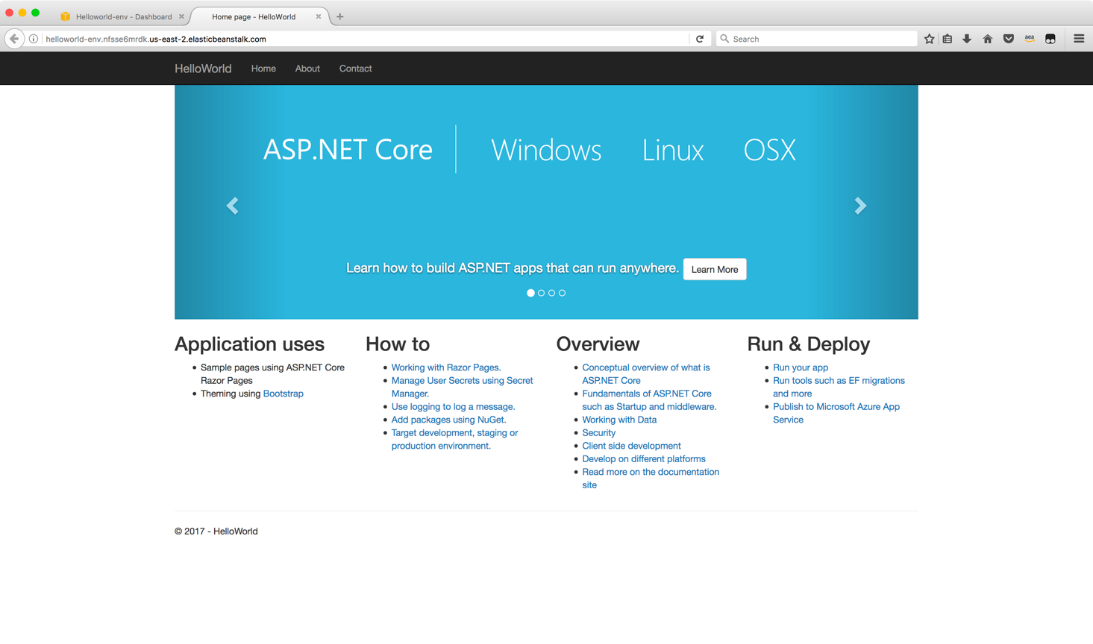Viewport: 1093px width, 644px height.
Task: Click the Amazon assistant toolbar icon
Action: tap(1030, 39)
